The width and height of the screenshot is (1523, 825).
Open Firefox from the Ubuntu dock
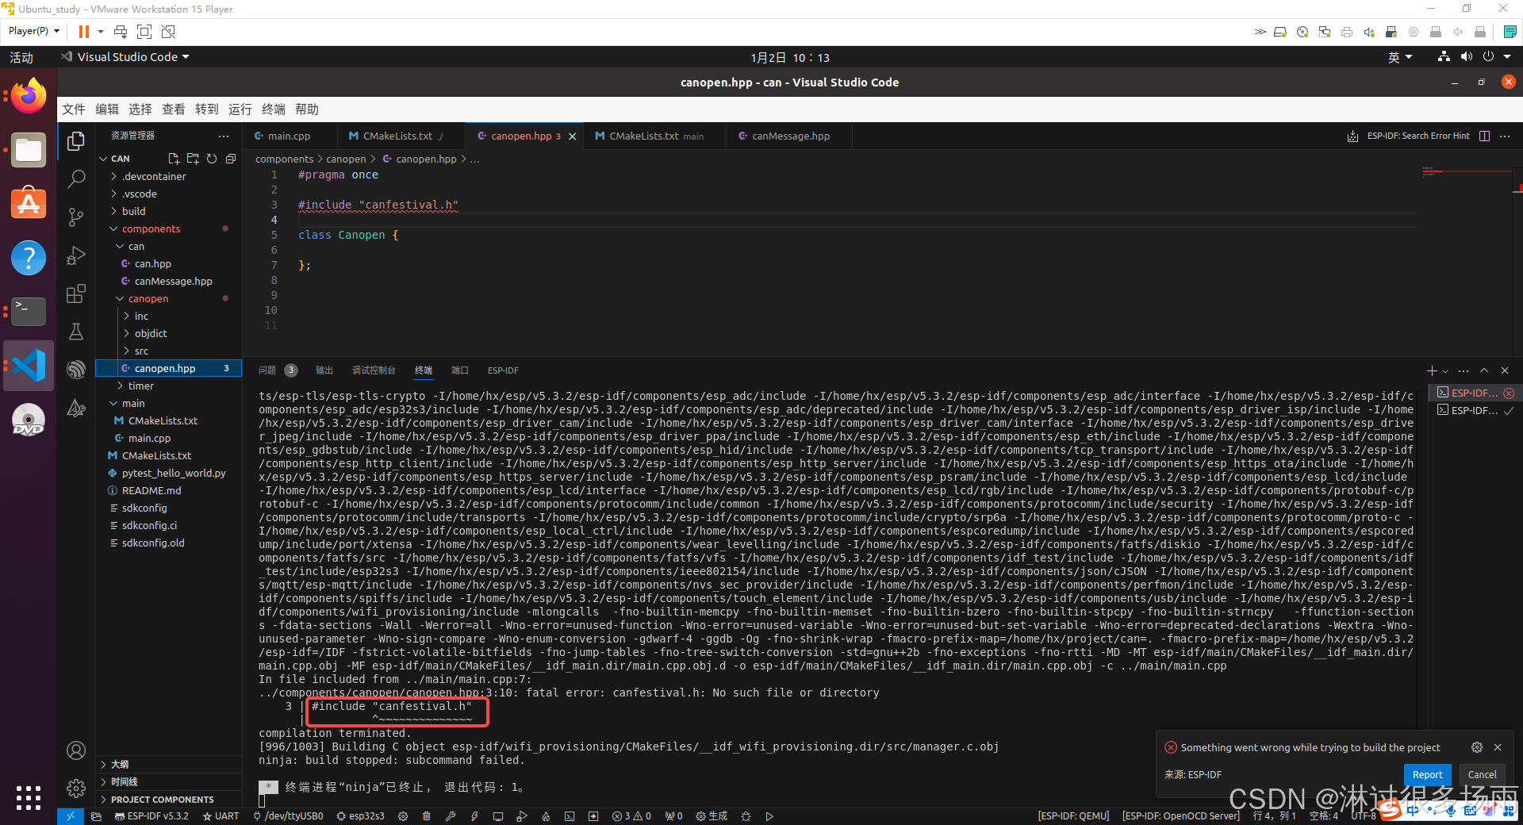pos(29,96)
